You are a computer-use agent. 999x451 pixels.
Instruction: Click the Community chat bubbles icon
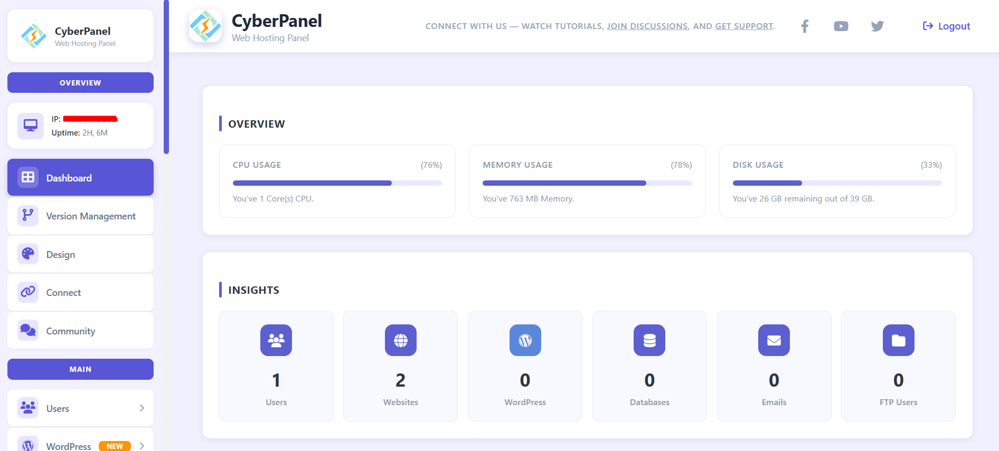(28, 330)
